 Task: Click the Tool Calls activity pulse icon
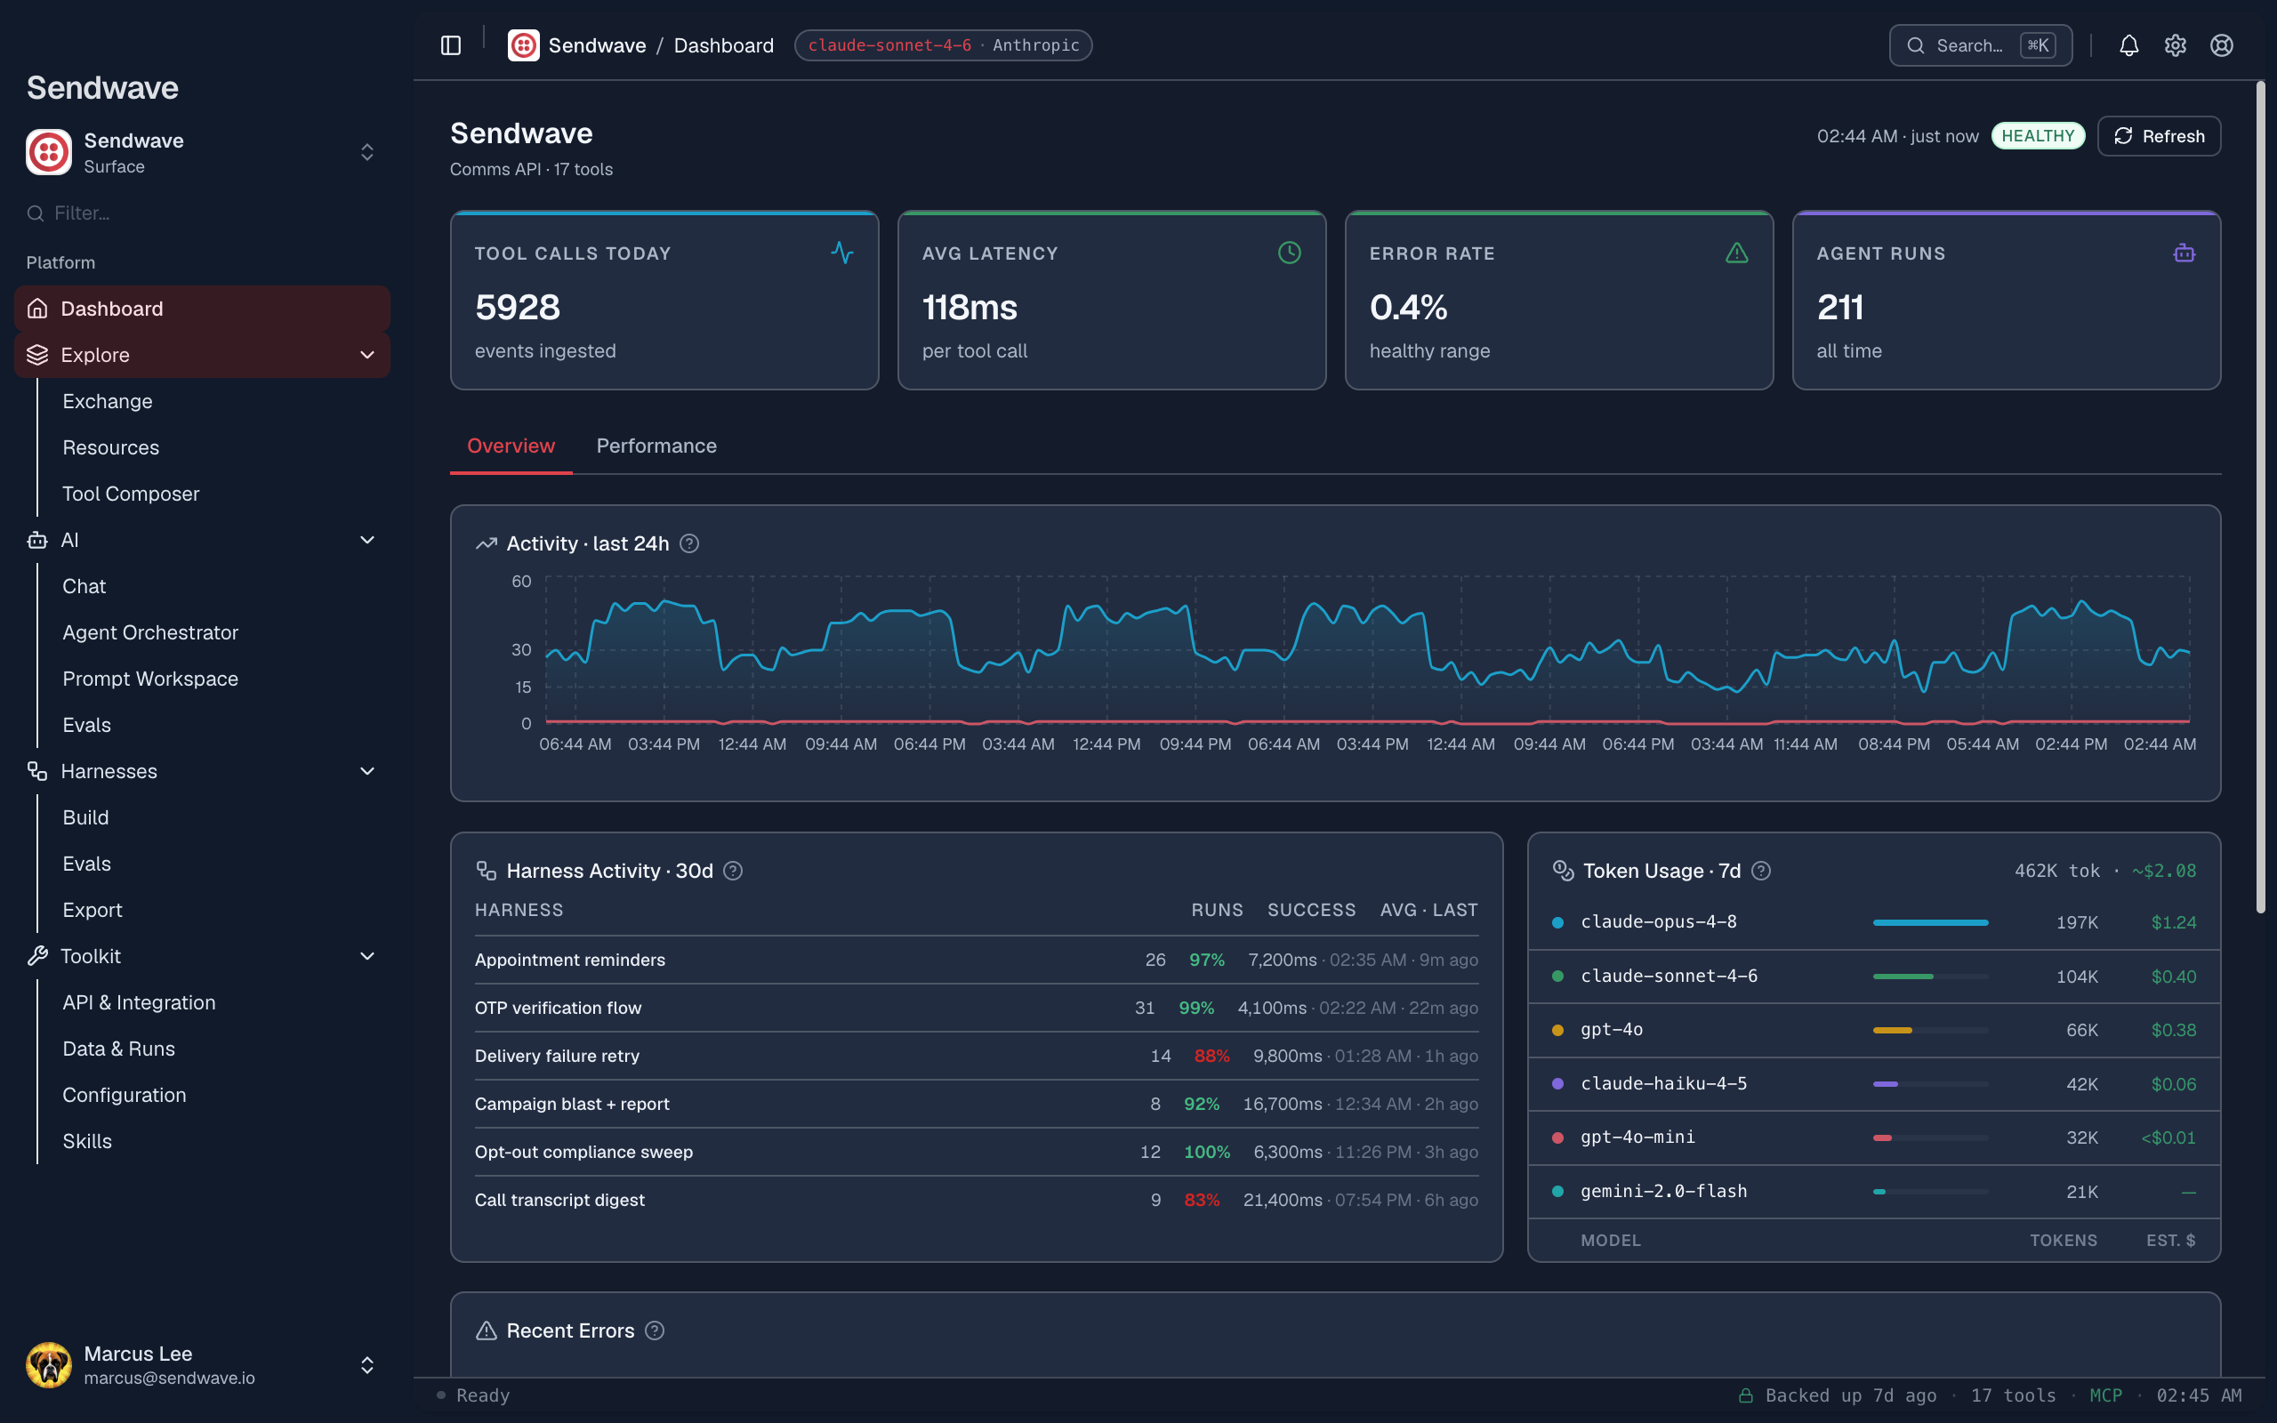842,253
